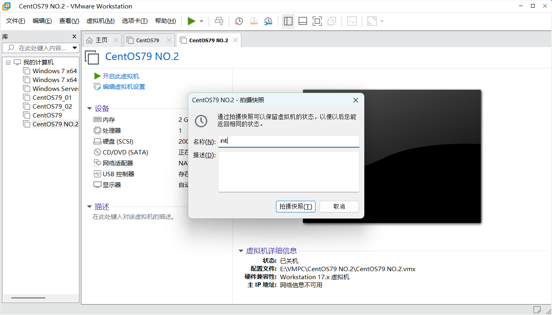Image resolution: width=552 pixels, height=315 pixels.
Task: Close the CentOS79 NO.2 tab
Action: tap(235, 40)
